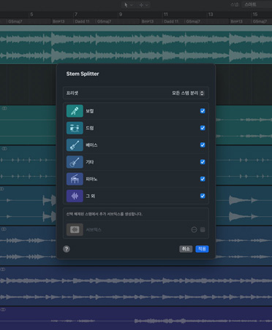Click the gray submix (서브믹스) icon
272x330 pixels.
tap(75, 230)
